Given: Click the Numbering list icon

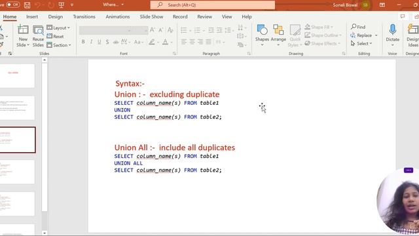Looking at the screenshot, I should point(197,30).
